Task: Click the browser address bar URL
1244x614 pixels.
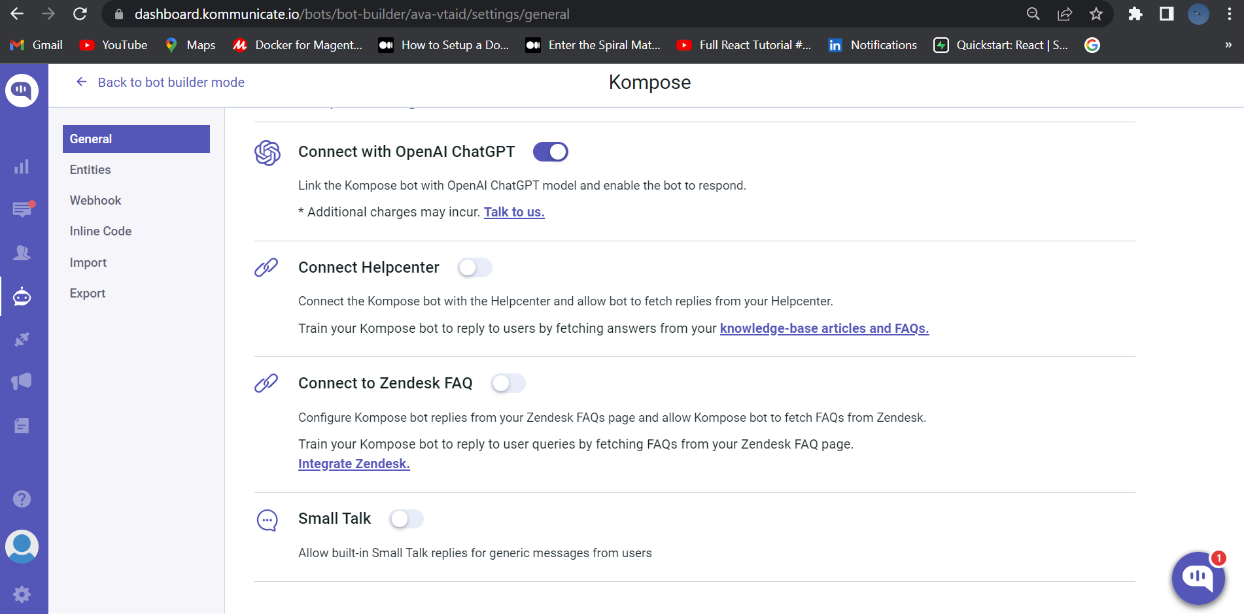Action: [352, 14]
